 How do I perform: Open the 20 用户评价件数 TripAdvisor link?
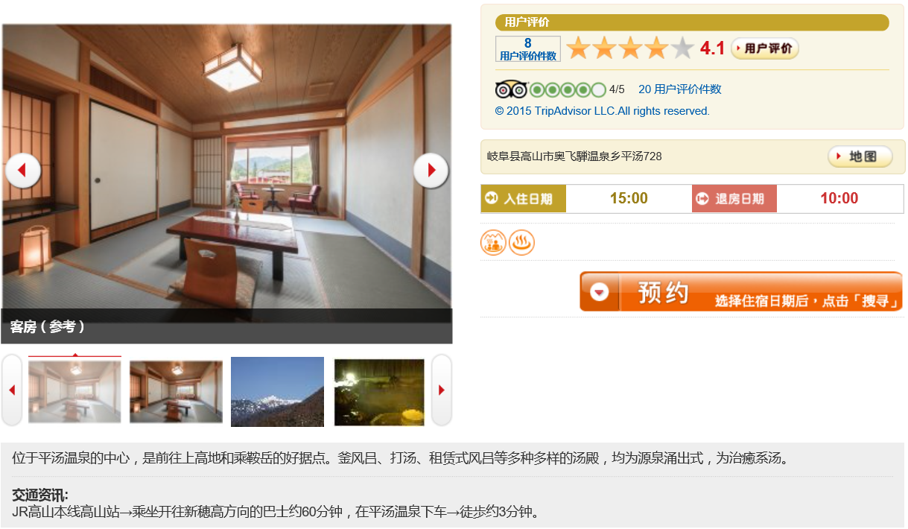(680, 89)
